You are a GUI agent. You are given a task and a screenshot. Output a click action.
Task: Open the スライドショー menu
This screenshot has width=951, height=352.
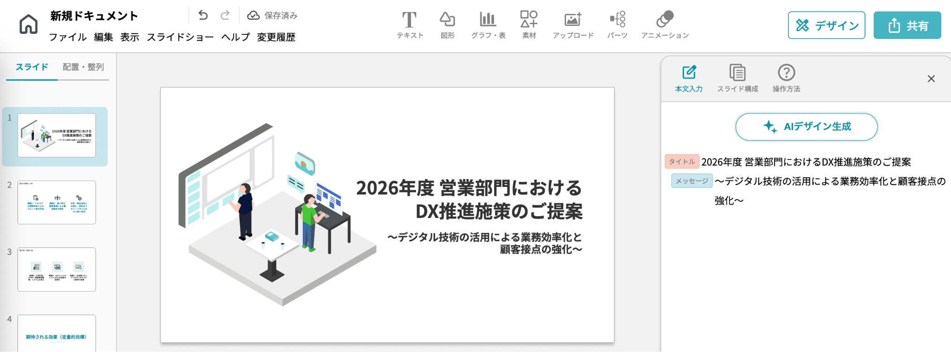tap(180, 37)
